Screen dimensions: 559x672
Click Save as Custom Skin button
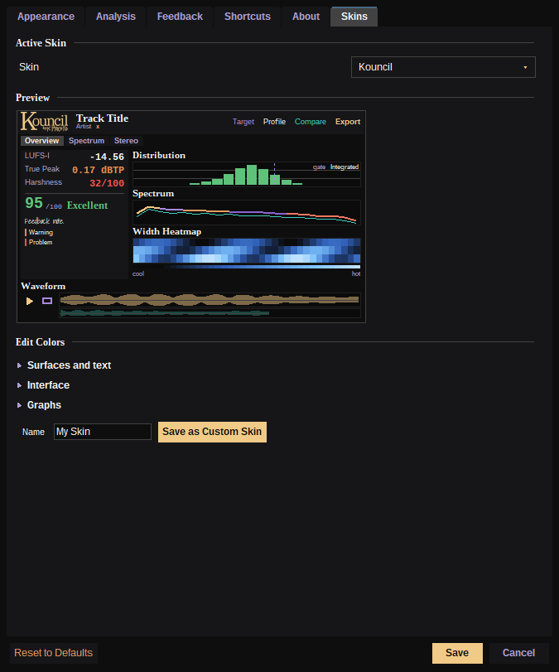click(212, 432)
